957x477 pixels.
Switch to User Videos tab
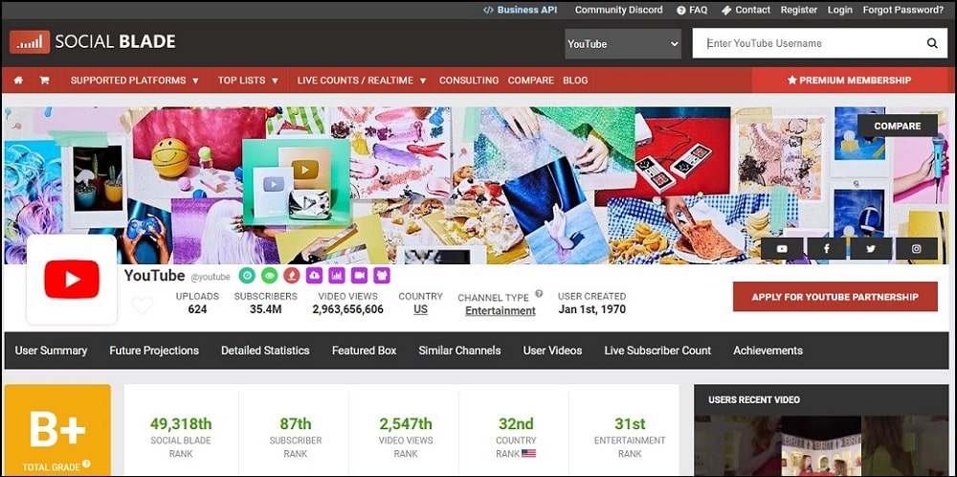pyautogui.click(x=552, y=351)
